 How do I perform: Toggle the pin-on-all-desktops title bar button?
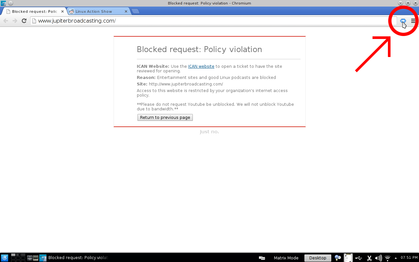pos(10,3)
